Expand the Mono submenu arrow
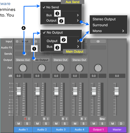The image size is (130, 133). (x=123, y=31)
